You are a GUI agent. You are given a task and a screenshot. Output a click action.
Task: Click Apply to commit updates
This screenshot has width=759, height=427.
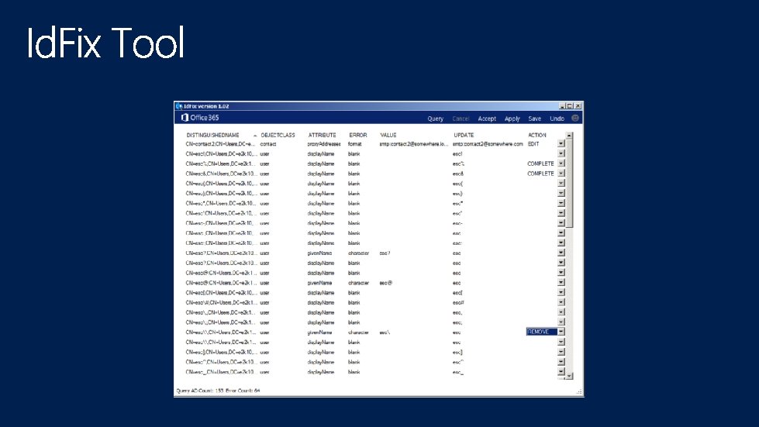[x=512, y=119]
